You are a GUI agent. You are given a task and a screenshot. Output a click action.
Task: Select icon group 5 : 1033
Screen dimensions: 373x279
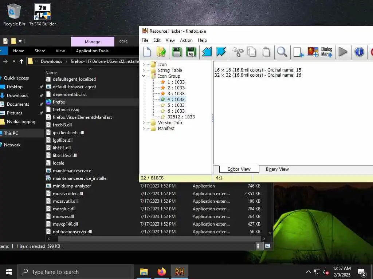(176, 105)
